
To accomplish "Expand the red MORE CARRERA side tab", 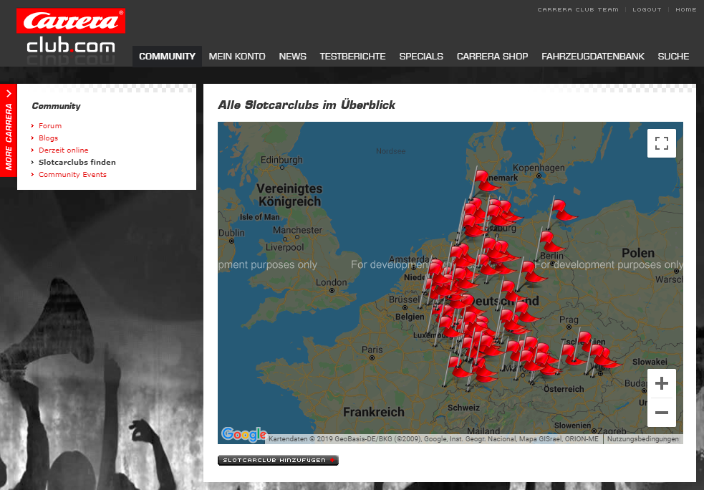I will point(9,130).
